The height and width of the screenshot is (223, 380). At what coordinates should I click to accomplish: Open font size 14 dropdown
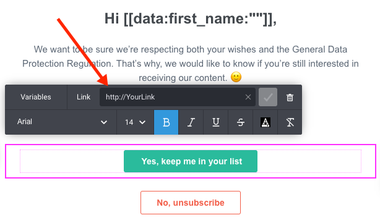pyautogui.click(x=136, y=122)
